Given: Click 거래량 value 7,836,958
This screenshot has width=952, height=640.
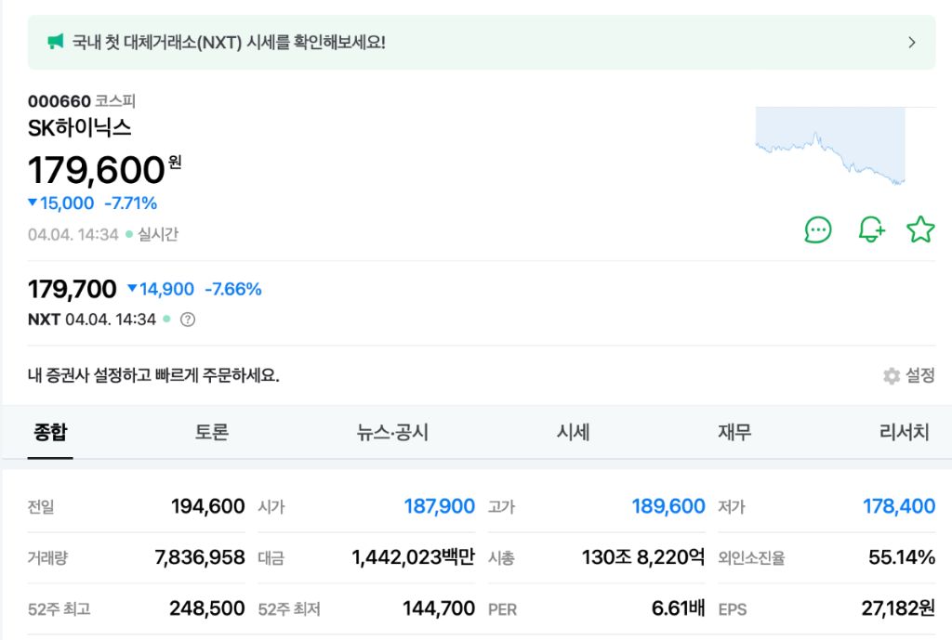Looking at the screenshot, I should (x=200, y=557).
